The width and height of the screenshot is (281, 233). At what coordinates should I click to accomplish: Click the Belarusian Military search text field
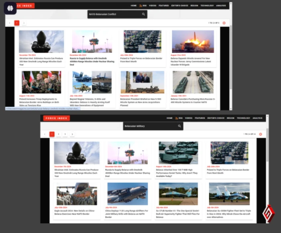[149, 126]
